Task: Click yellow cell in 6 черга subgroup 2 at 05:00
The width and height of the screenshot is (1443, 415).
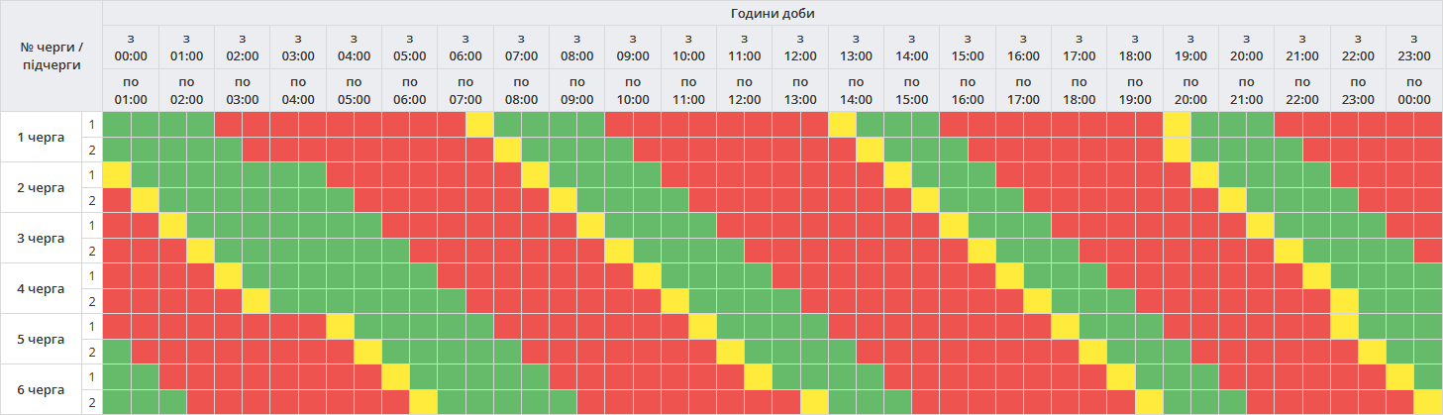Action: [424, 402]
